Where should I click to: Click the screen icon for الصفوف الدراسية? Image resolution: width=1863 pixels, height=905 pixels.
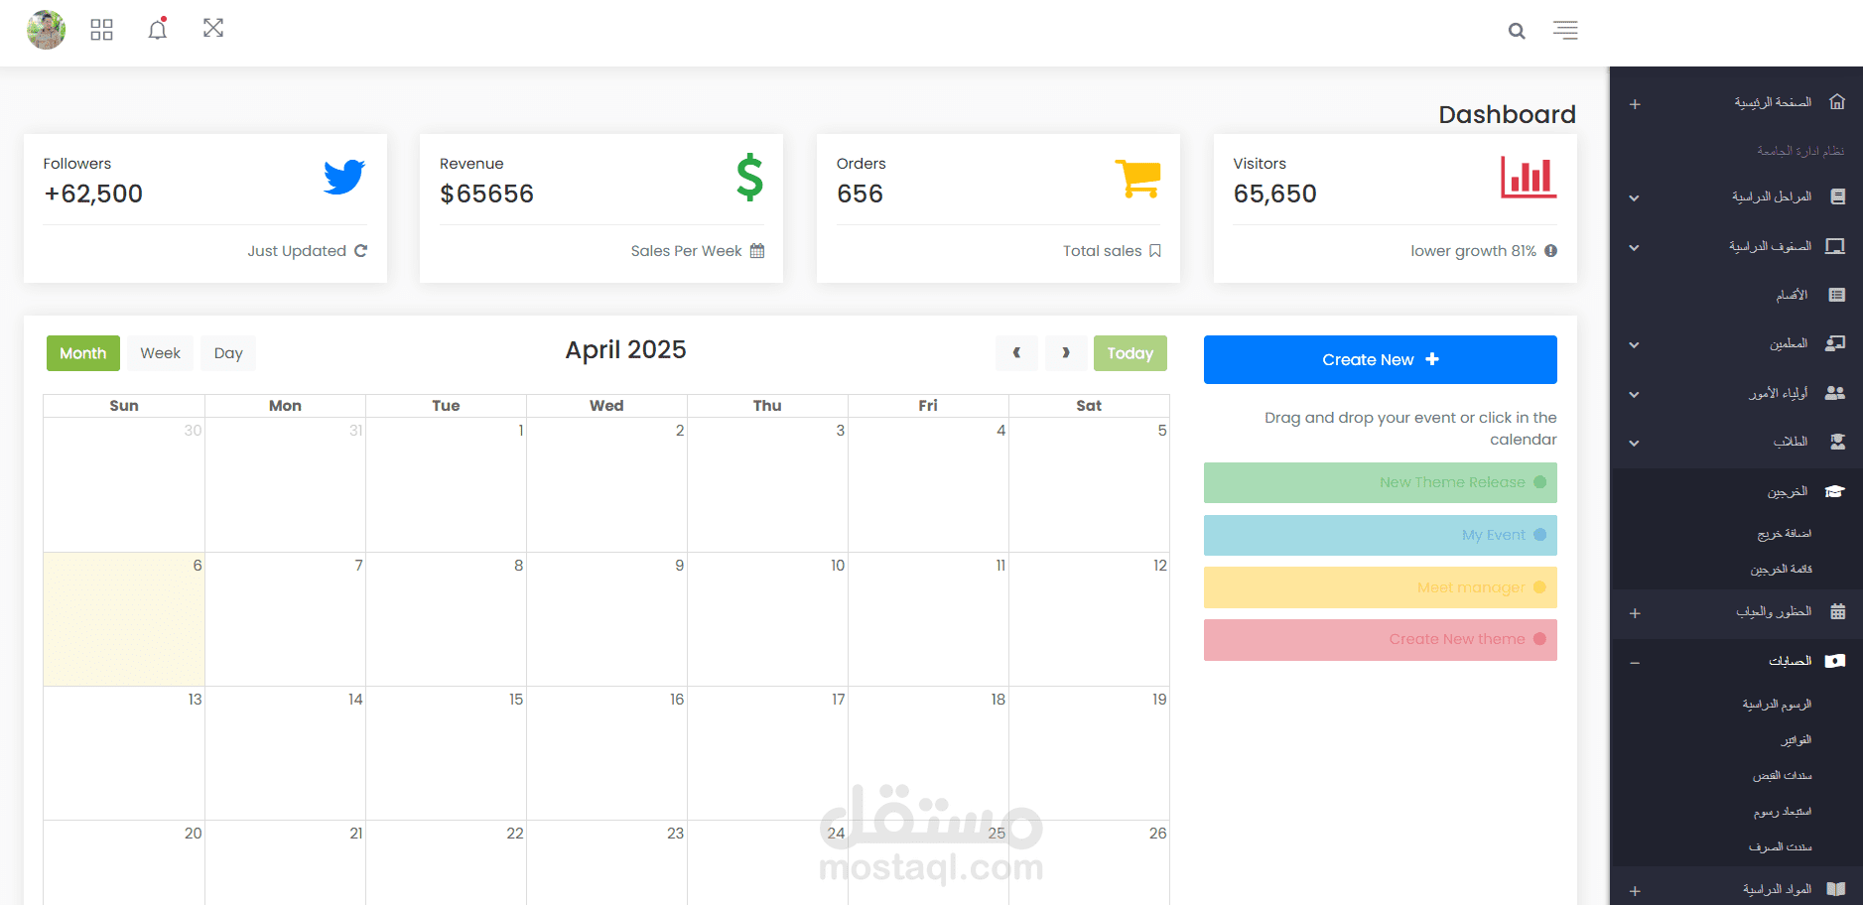point(1836,246)
